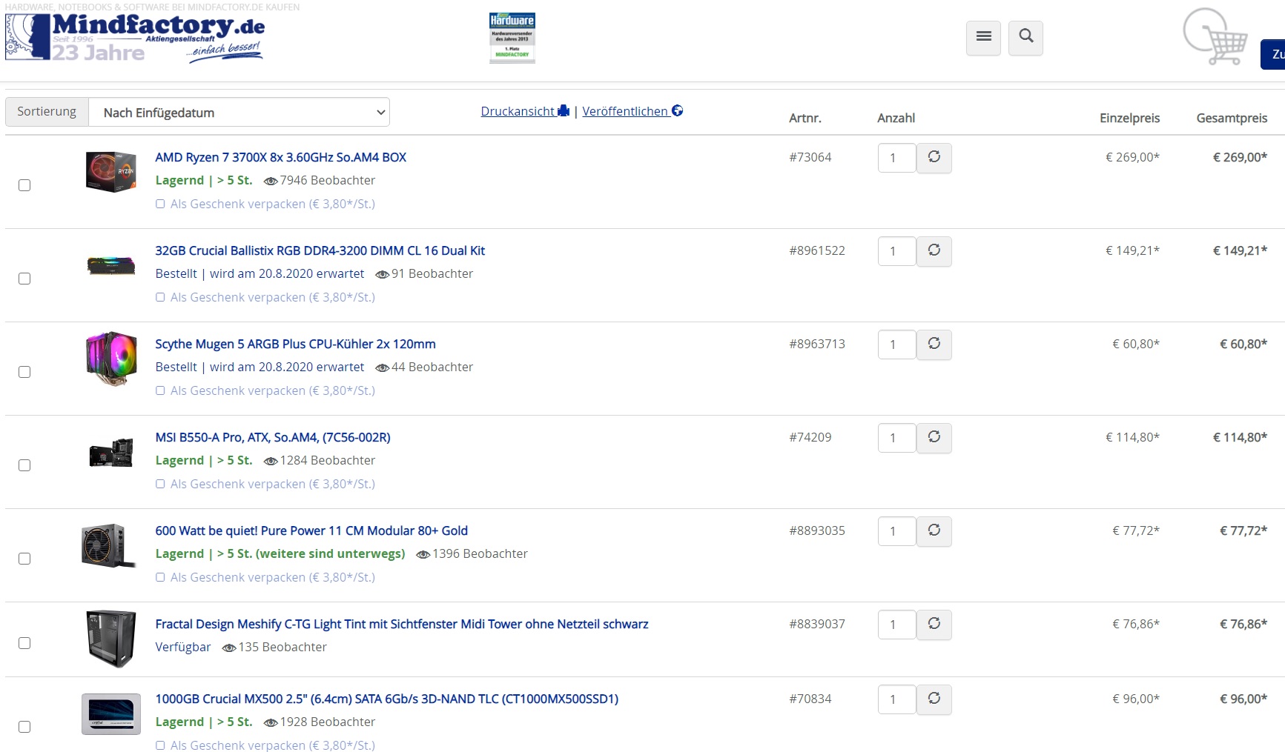Open AMD Ryzen 7 3700X product link

click(x=280, y=157)
